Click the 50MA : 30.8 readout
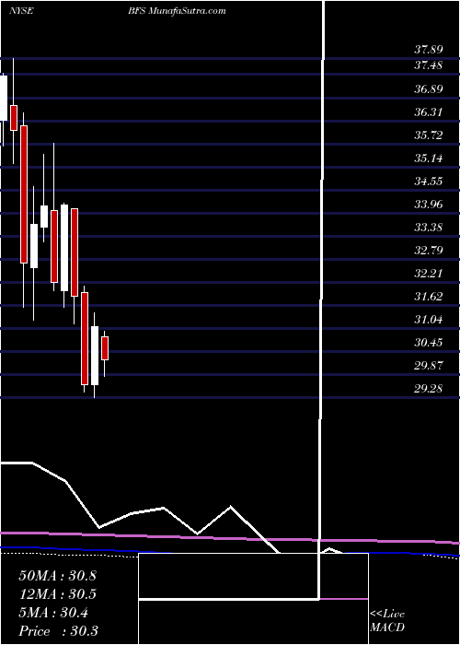The height and width of the screenshot is (645, 460). [x=57, y=576]
